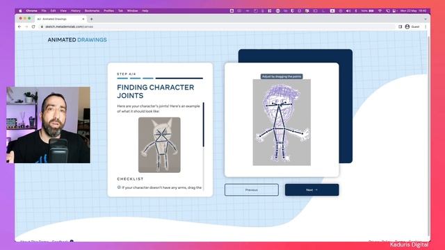This screenshot has height=250, width=445.
Task: Open the History menu
Action: coord(76,11)
